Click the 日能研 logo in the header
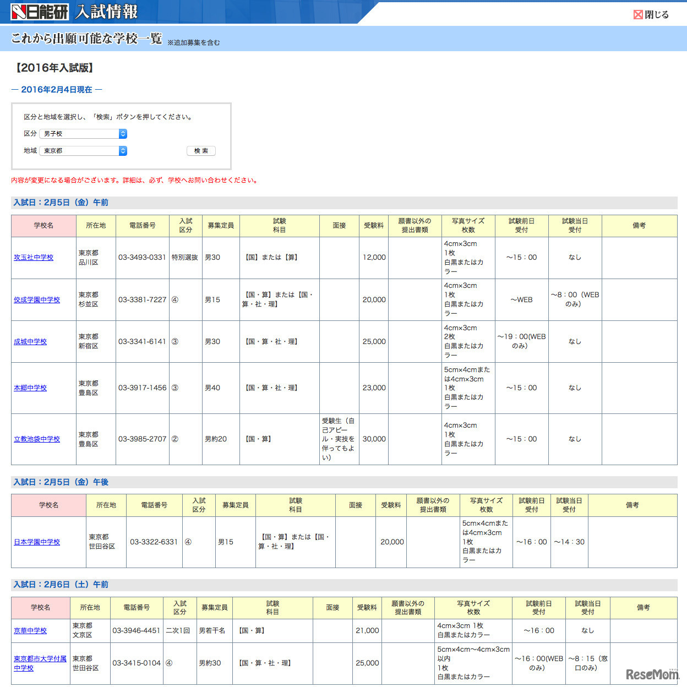Viewport: 687px width, 687px height. (x=40, y=12)
